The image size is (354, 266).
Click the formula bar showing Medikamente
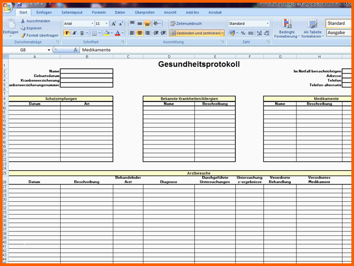pos(215,50)
